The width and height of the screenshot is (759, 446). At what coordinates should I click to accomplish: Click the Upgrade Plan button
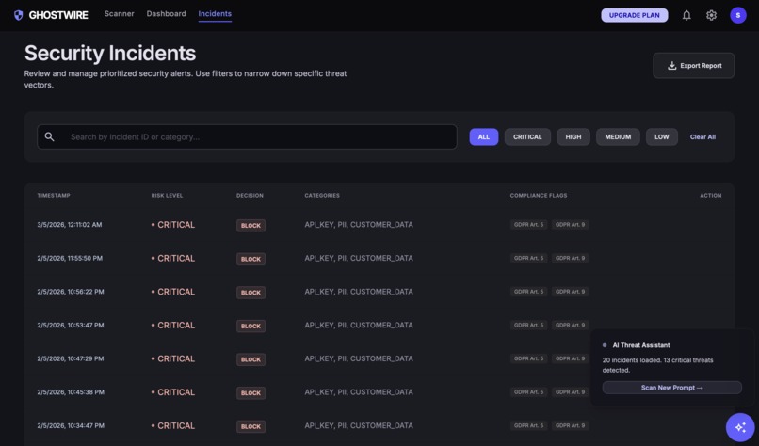(634, 15)
